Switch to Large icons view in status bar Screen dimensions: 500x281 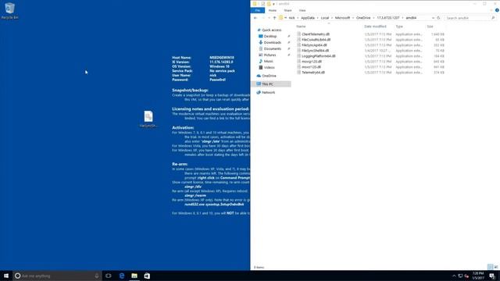[496, 267]
